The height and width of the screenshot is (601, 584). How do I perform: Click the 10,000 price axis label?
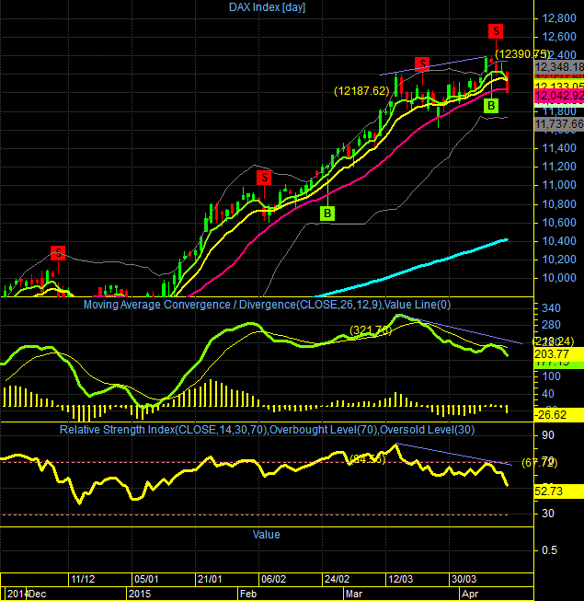(x=559, y=278)
